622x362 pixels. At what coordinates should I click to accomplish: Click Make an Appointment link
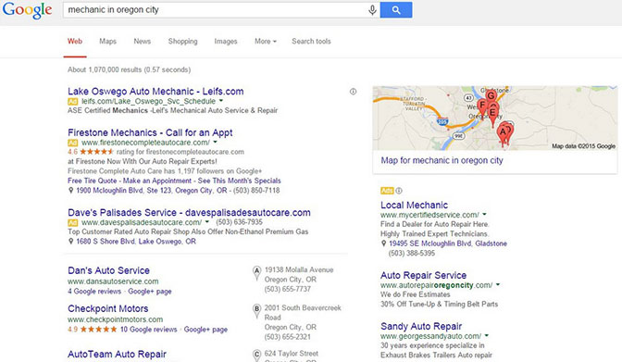coord(157,181)
